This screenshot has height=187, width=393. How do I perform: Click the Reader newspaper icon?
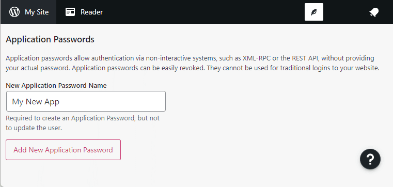coord(70,12)
